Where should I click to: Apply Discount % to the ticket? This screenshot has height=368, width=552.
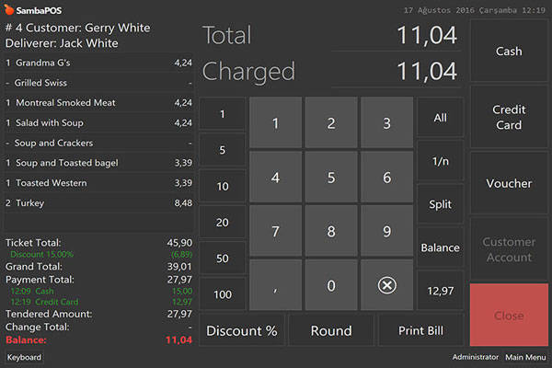[240, 330]
